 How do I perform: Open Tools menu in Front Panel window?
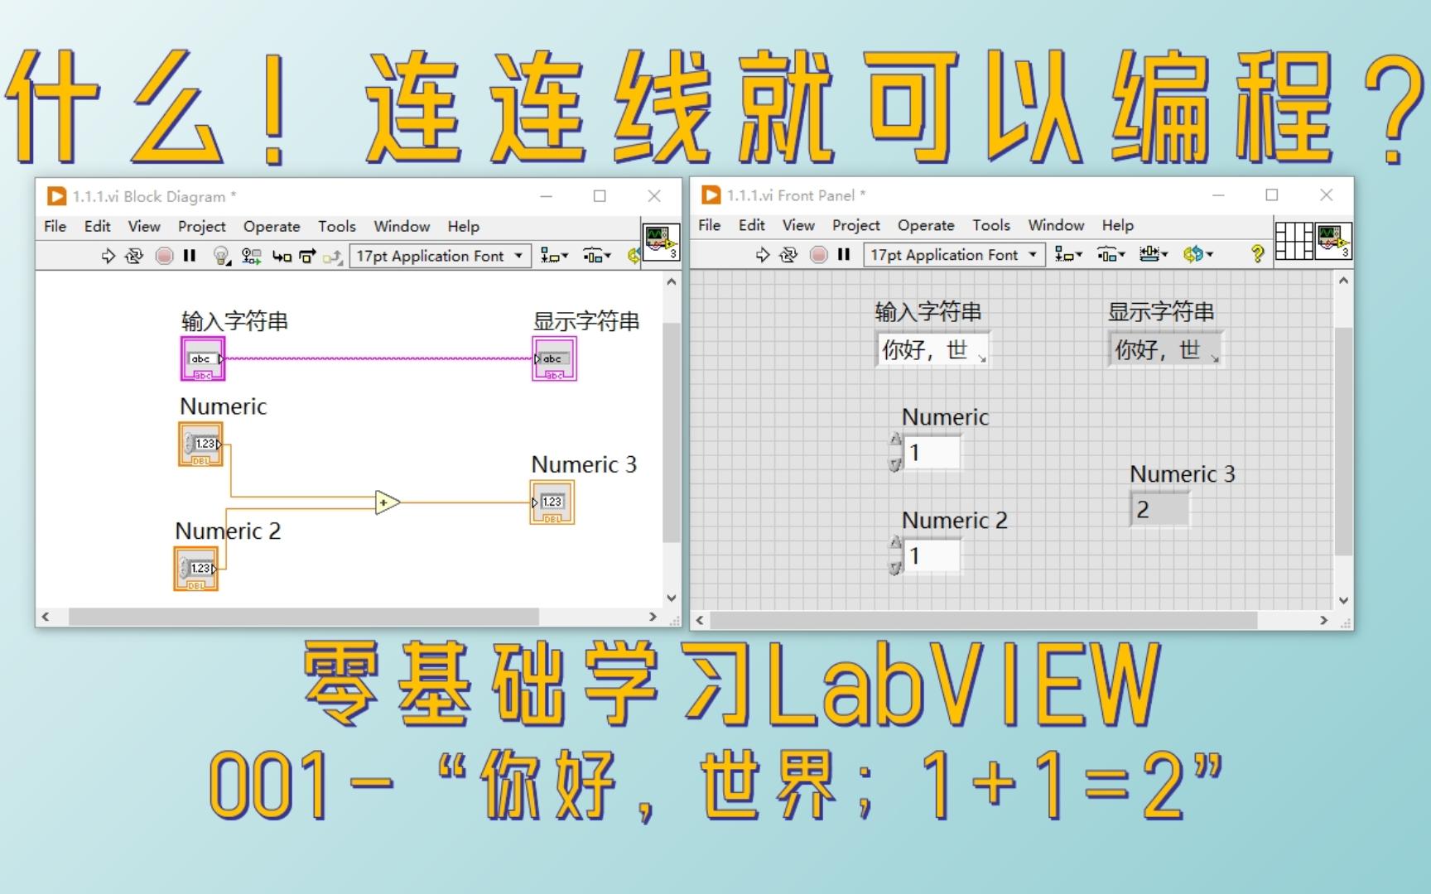coord(991,225)
